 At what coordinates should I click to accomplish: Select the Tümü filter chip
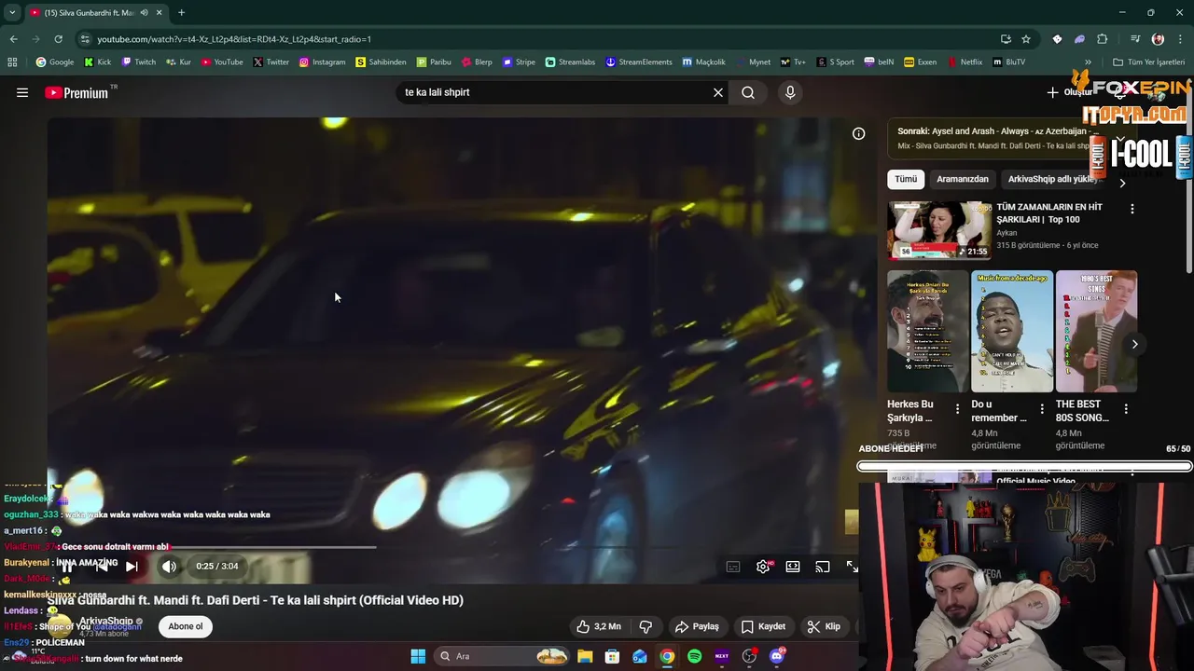pyautogui.click(x=906, y=179)
